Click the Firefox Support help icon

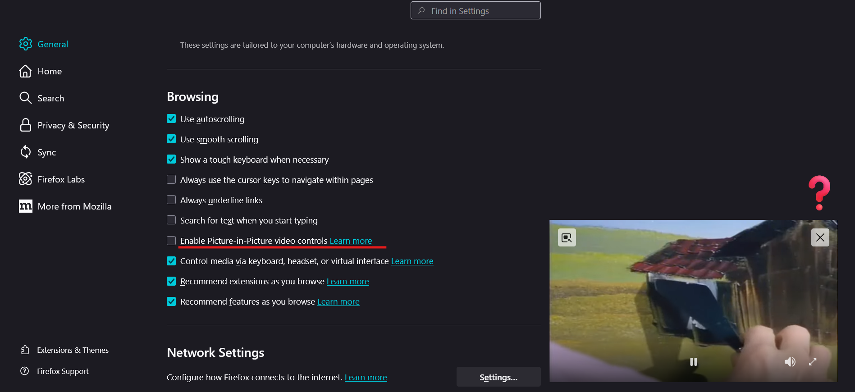click(25, 371)
